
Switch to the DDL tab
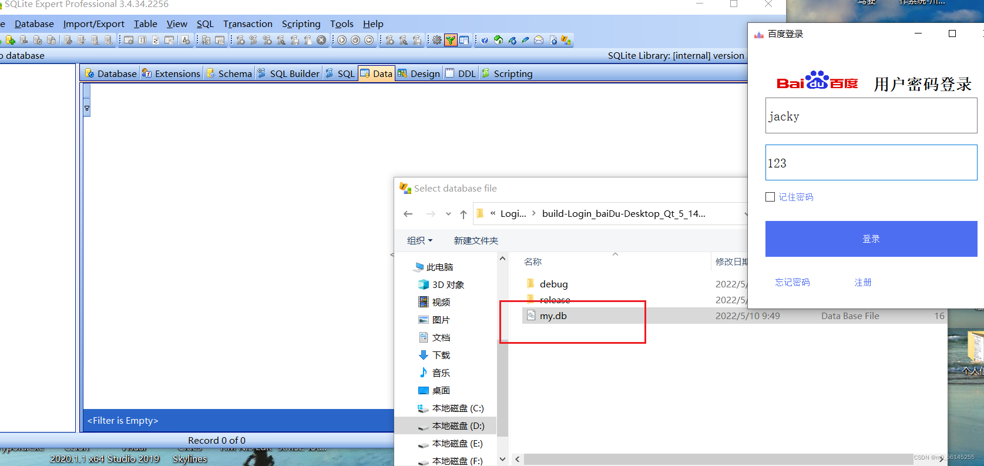(461, 73)
